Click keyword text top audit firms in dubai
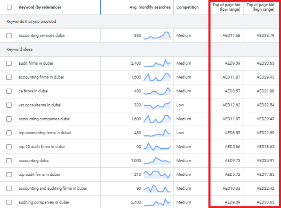Image resolution: width=281 pixels, height=208 pixels. 39,175
